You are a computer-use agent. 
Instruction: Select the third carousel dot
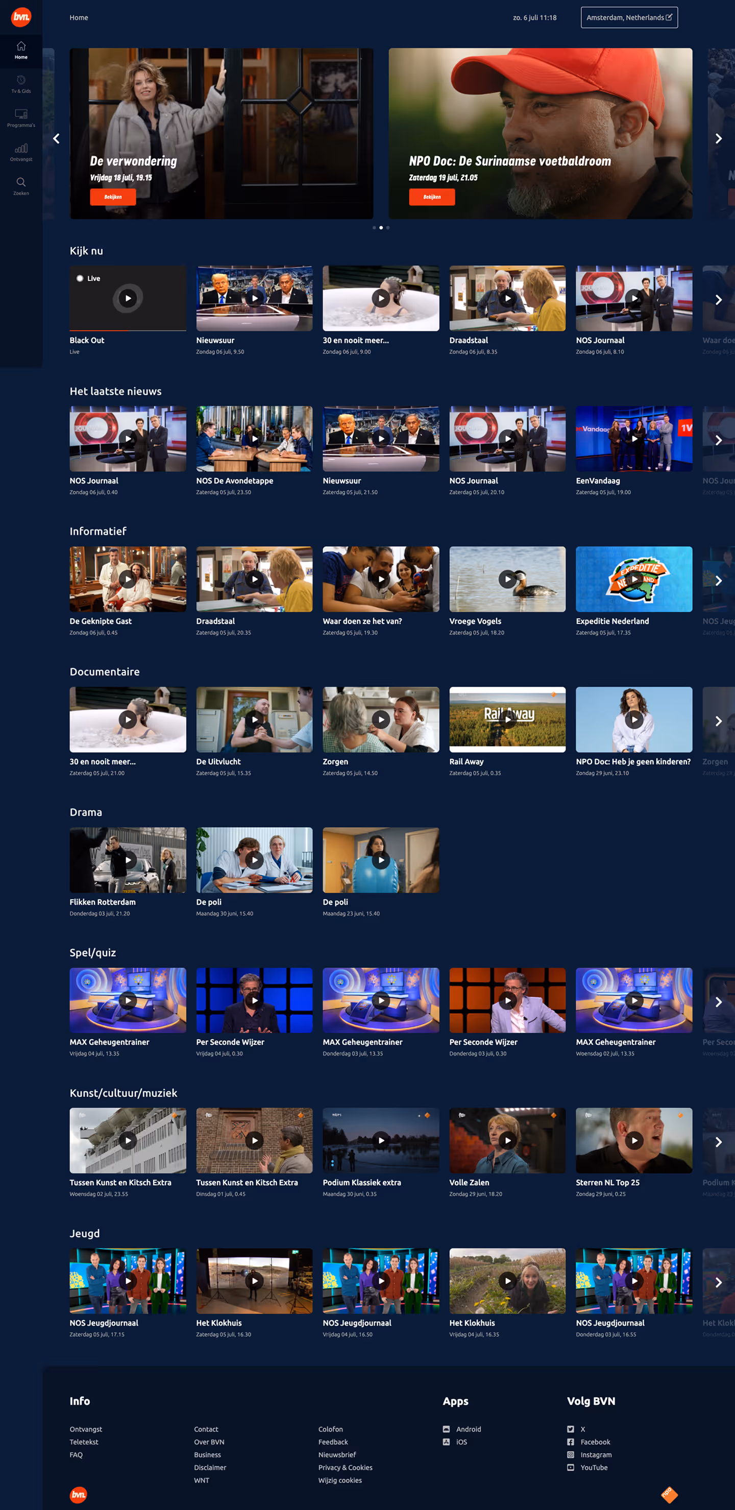pyautogui.click(x=387, y=227)
